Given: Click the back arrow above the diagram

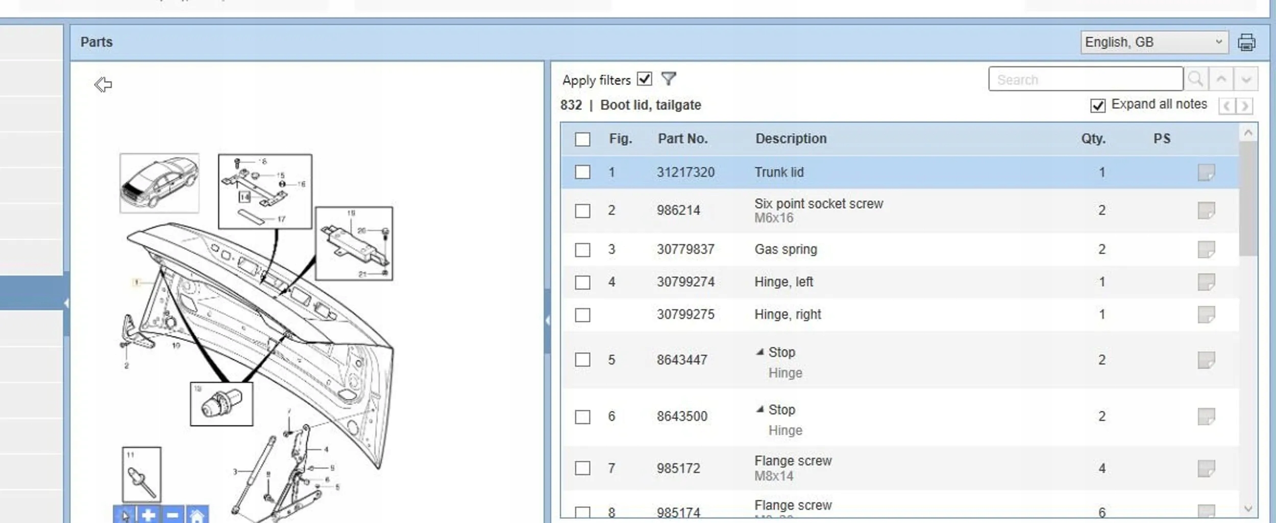Looking at the screenshot, I should [x=103, y=85].
